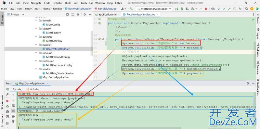The image size is (260, 129).
Task: Collapse the service folder
Action: [36, 69]
